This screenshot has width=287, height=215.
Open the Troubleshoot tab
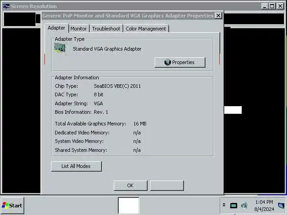(106, 29)
